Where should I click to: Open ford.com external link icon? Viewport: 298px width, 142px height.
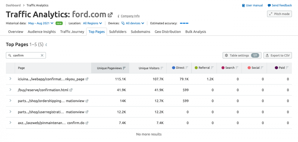tap(110, 15)
